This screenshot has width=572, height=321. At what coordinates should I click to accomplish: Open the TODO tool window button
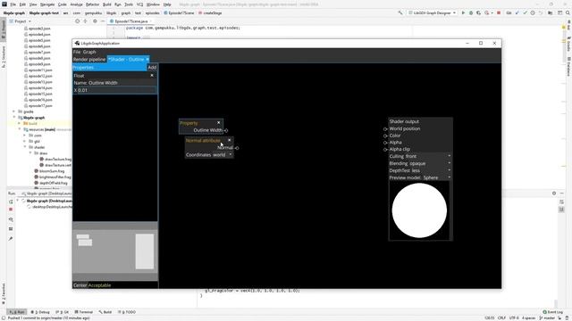click(x=127, y=312)
